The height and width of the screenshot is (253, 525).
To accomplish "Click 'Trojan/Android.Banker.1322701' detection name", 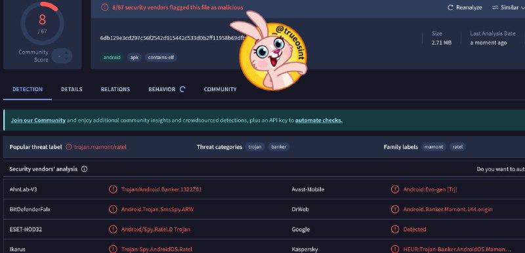I will pyautogui.click(x=161, y=189).
